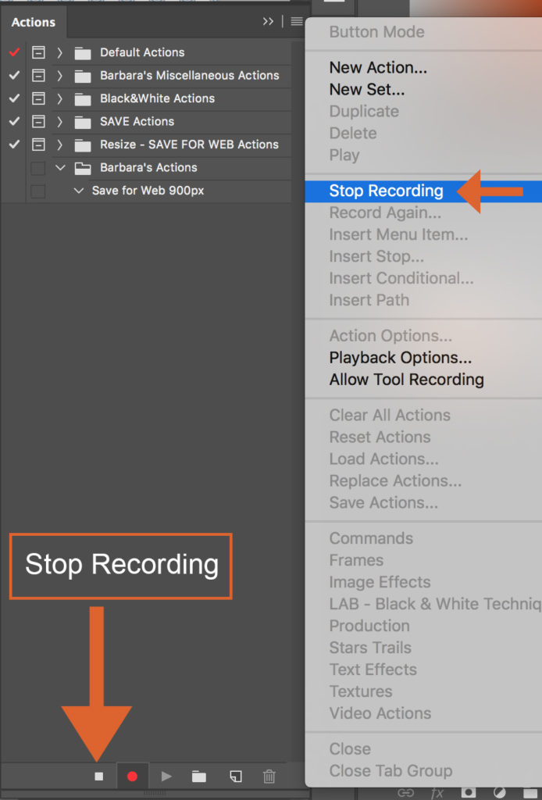
Task: Create a new action set with the folder icon
Action: pos(199,777)
